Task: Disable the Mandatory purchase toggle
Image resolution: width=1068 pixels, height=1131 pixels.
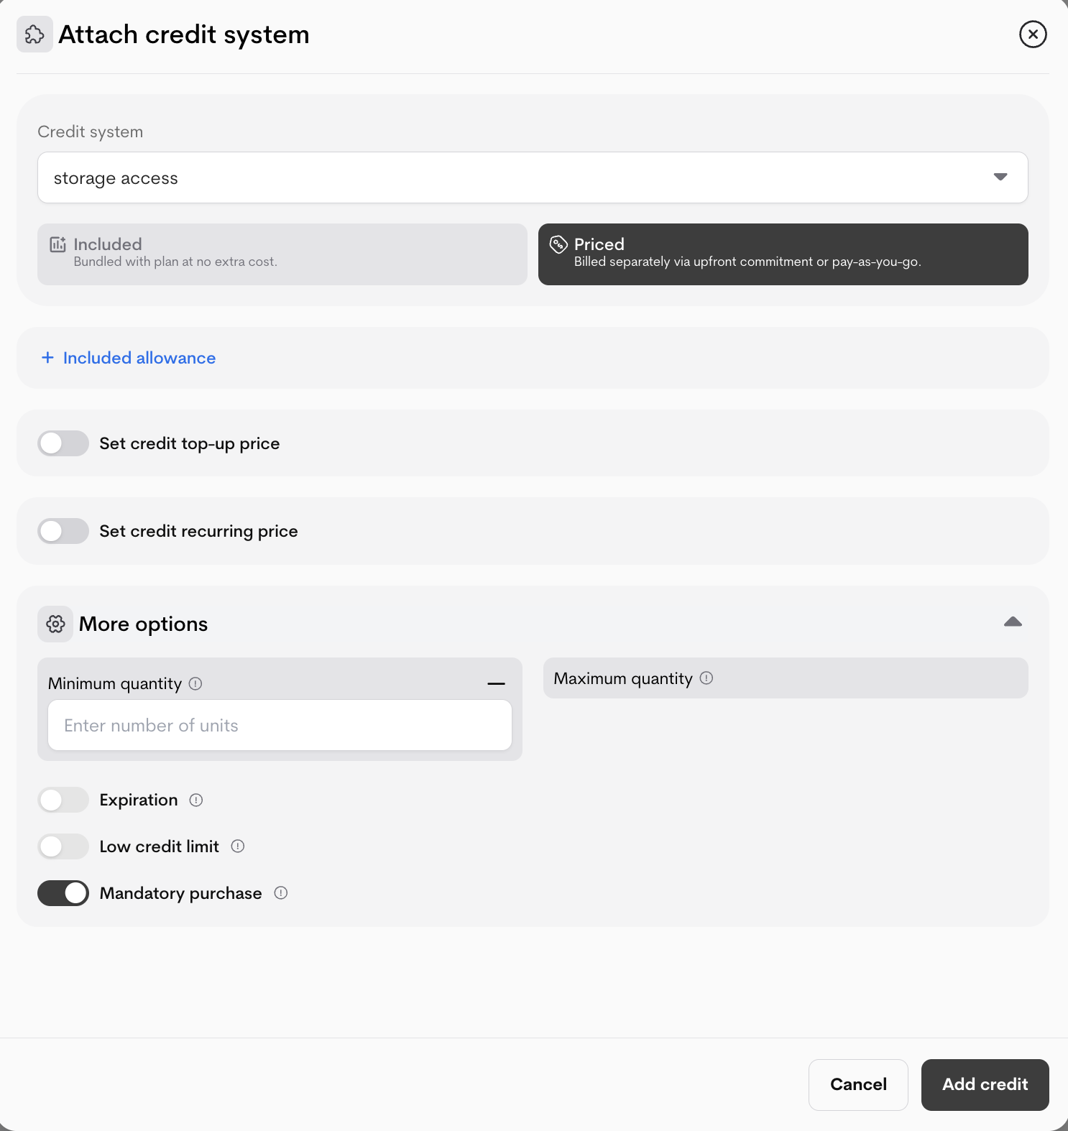Action: coord(63,893)
